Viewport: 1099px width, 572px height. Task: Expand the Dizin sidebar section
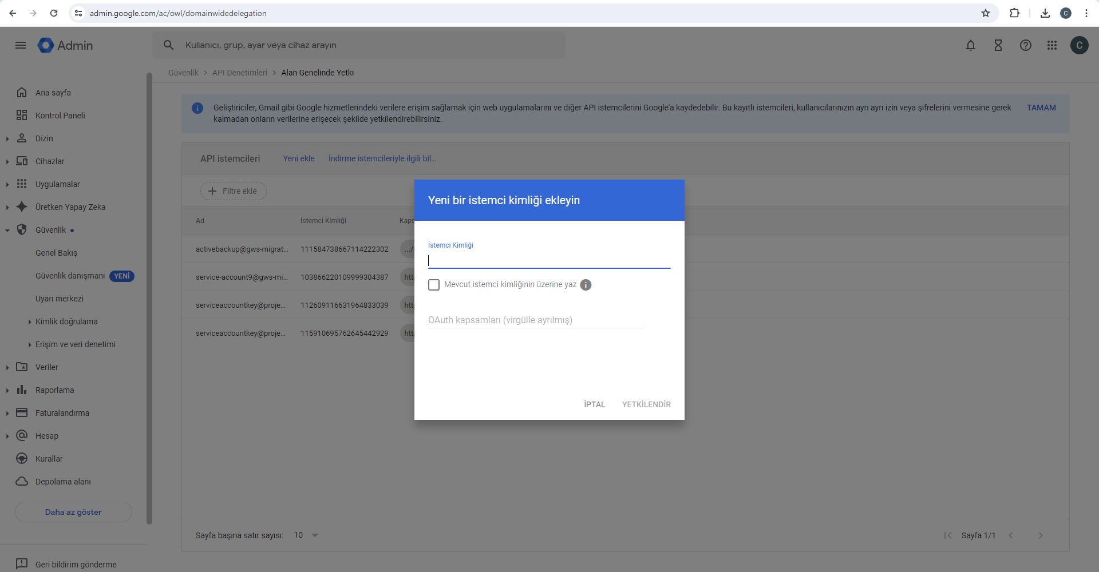(x=7, y=138)
